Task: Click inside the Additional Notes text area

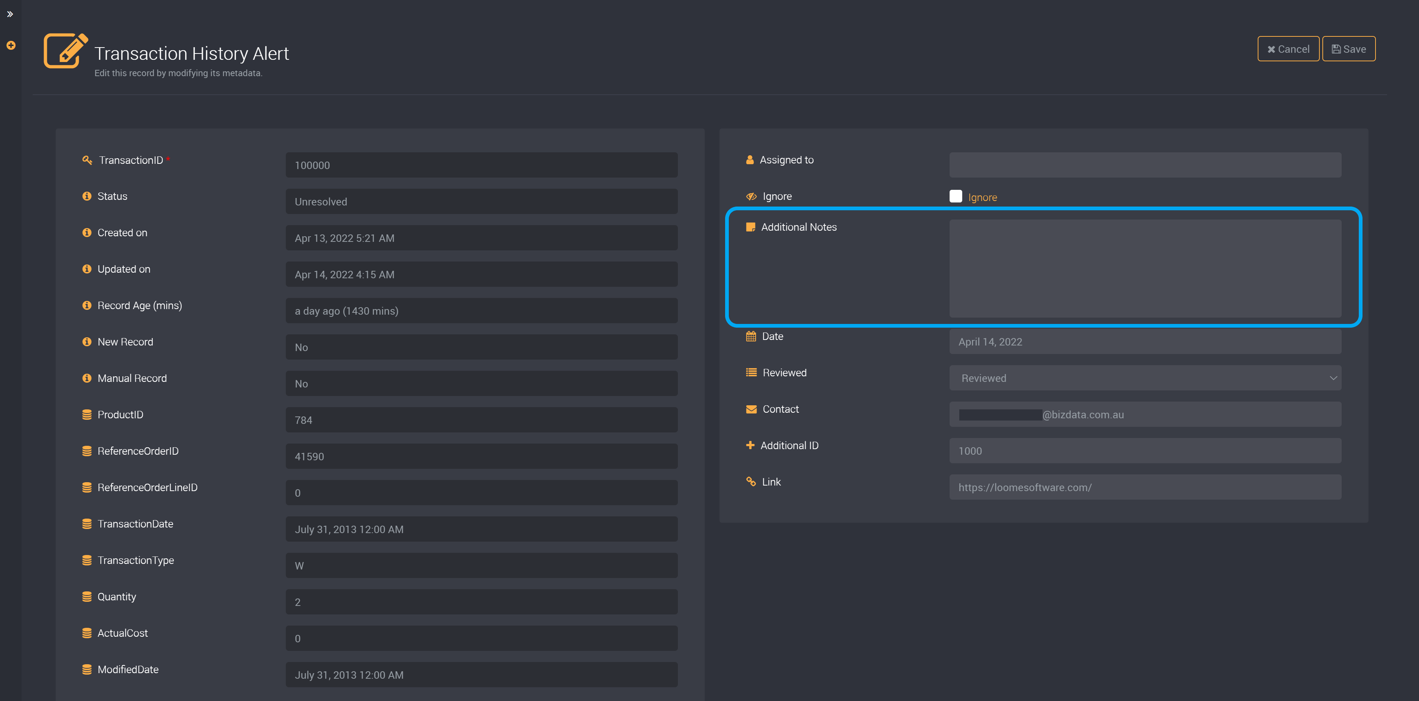Action: (1145, 268)
